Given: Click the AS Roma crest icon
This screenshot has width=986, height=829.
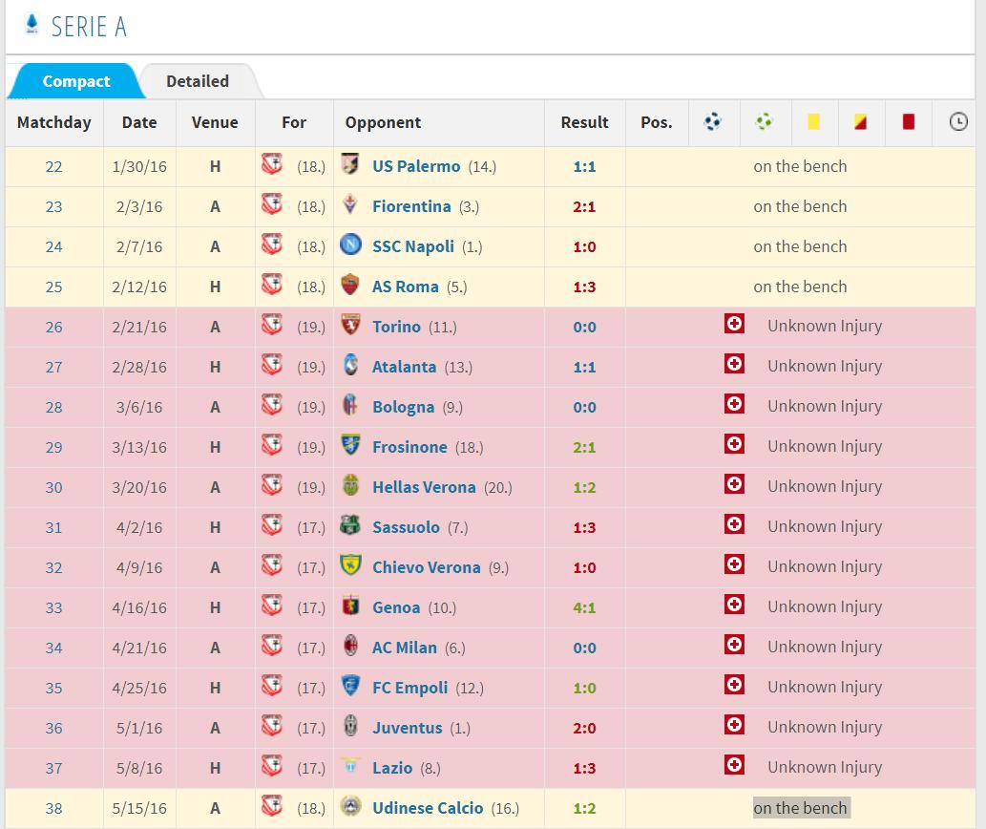Looking at the screenshot, I should tap(350, 285).
